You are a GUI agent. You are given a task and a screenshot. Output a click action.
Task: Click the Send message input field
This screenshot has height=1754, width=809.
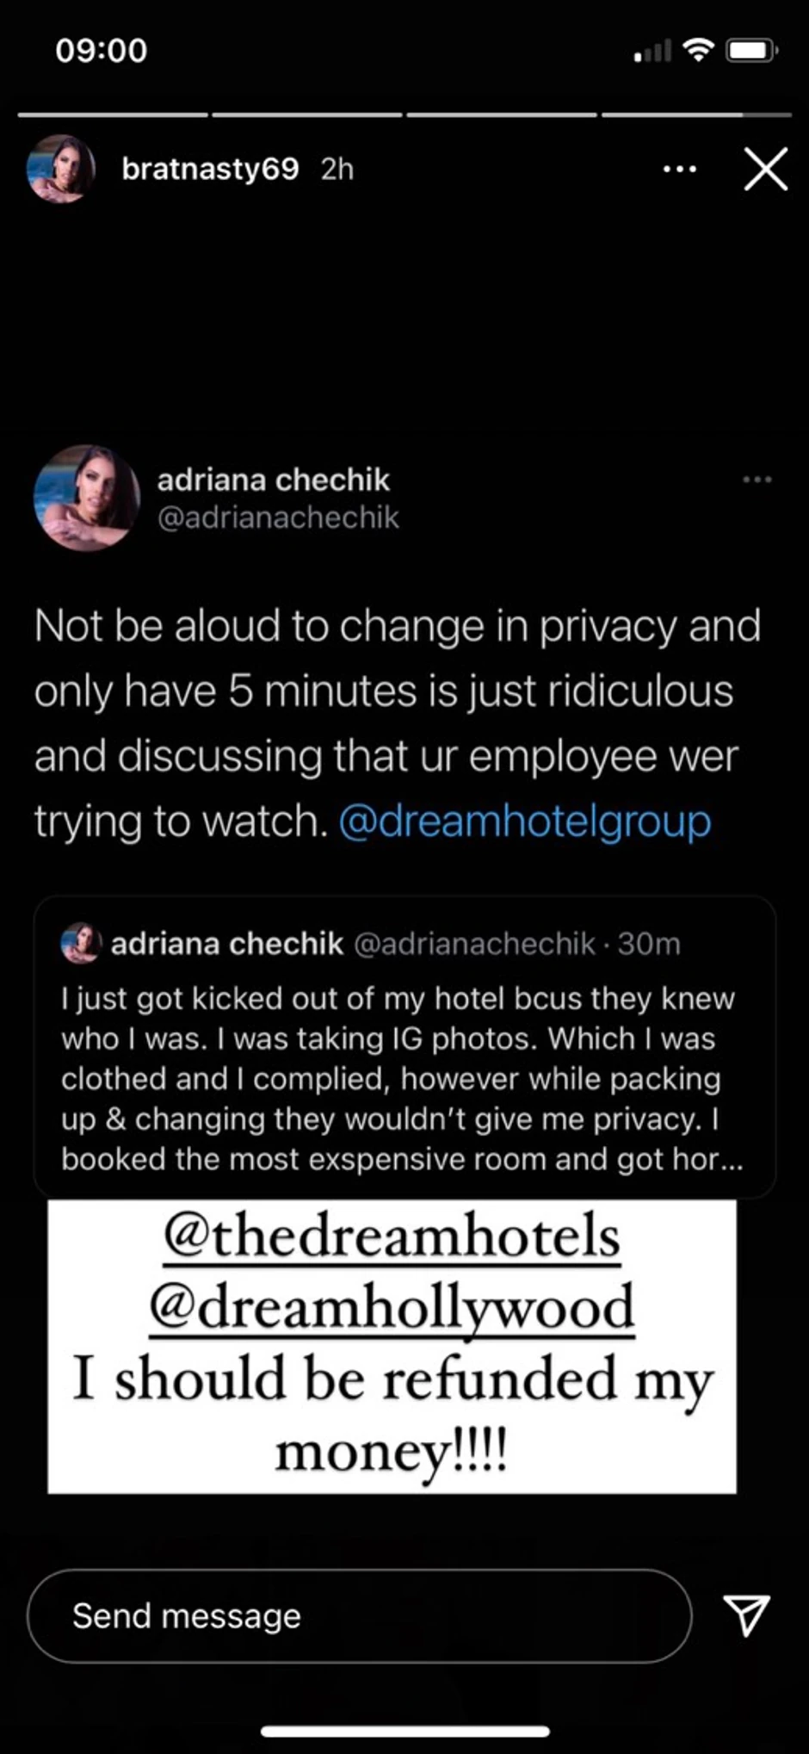click(360, 1615)
